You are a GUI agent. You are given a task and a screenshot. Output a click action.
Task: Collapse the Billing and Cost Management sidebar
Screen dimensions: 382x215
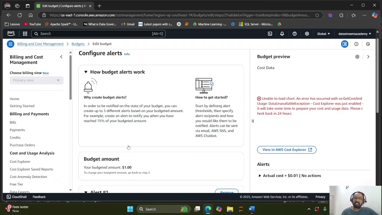(61, 57)
